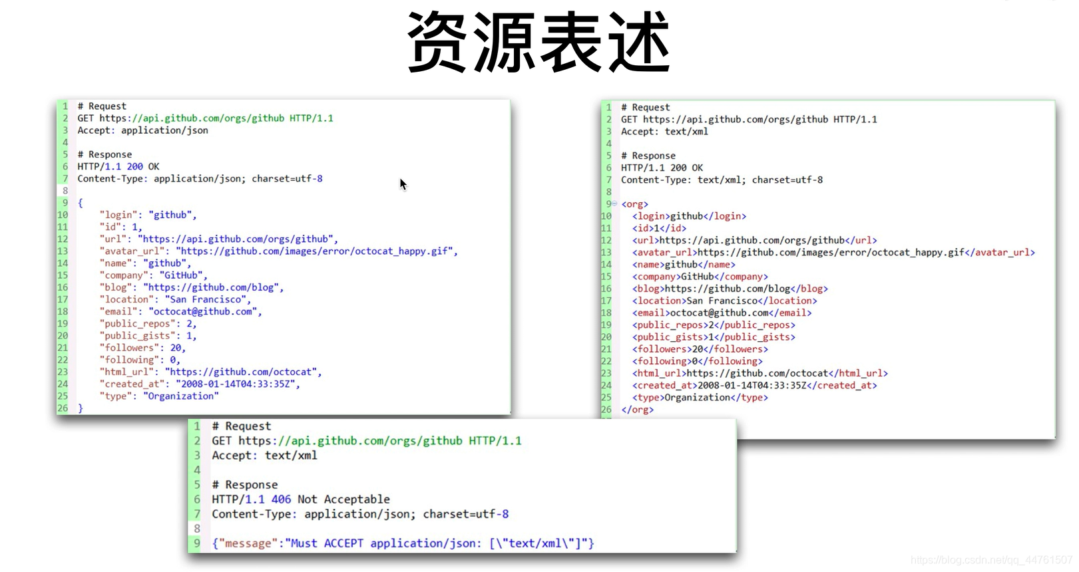Click the "company": "GitHub" JSON line

[x=153, y=275]
